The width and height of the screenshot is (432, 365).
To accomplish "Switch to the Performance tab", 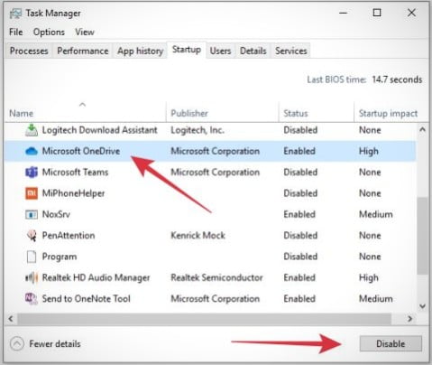I will tap(83, 51).
